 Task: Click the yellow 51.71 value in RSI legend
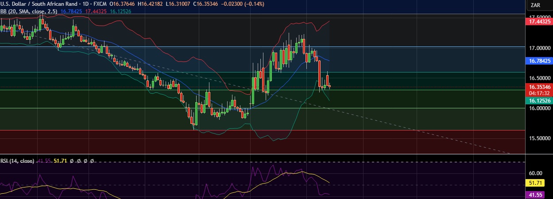click(60, 161)
